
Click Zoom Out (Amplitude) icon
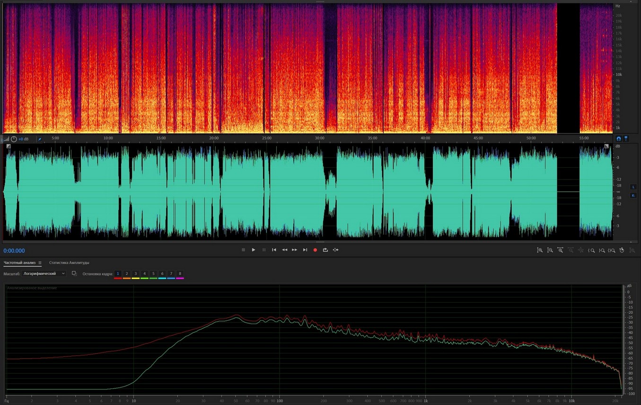click(x=550, y=250)
